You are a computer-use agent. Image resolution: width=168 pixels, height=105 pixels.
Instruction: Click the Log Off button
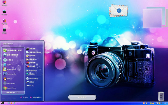pyautogui.click(x=24, y=97)
